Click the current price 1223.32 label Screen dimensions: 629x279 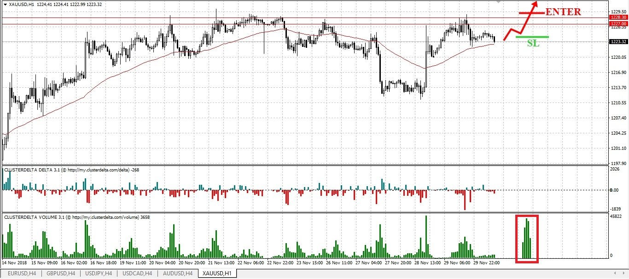pos(618,41)
